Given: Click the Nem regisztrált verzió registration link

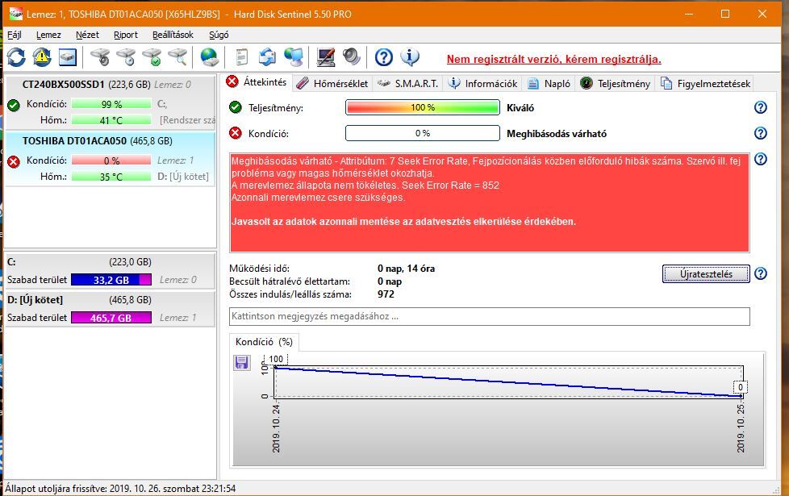Looking at the screenshot, I should (553, 60).
